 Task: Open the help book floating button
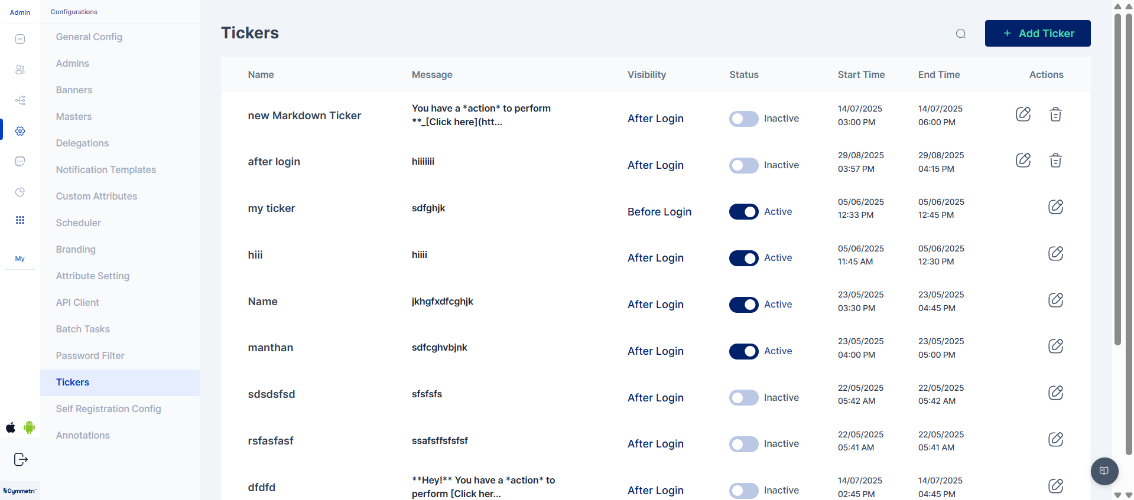pos(1104,471)
